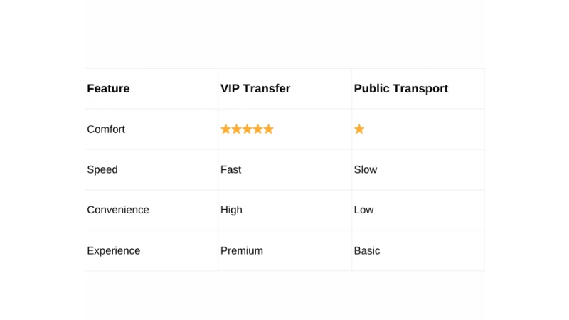Select the VIP Transfer column header
This screenshot has width=569, height=320.
click(x=255, y=89)
